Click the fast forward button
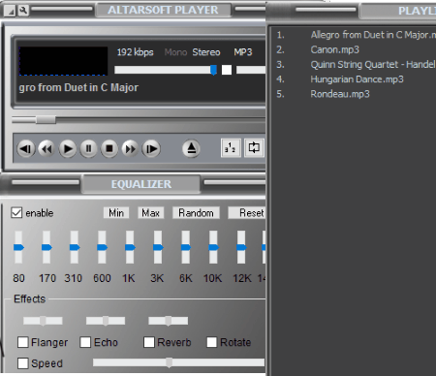This screenshot has height=376, width=436. tap(130, 149)
